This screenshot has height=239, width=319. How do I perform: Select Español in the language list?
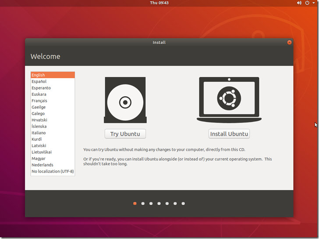pyautogui.click(x=53, y=81)
